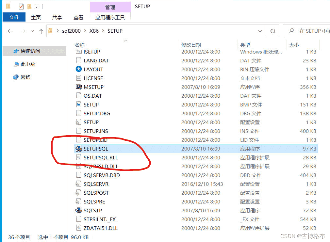Screen dimensions: 330x242
Task: Click the properties checkmark quick access icon
Action: (21, 7)
